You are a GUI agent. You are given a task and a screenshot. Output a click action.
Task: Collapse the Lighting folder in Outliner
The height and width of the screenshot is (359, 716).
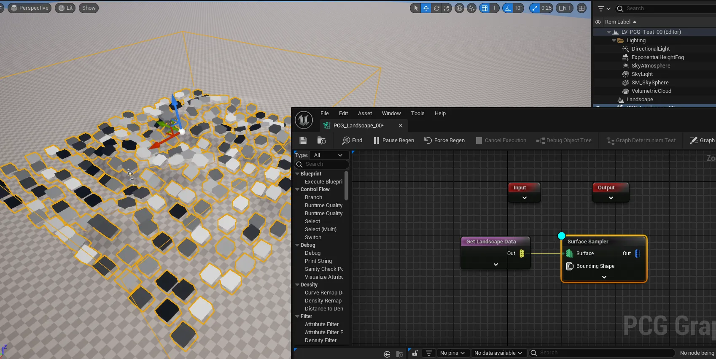coord(614,40)
